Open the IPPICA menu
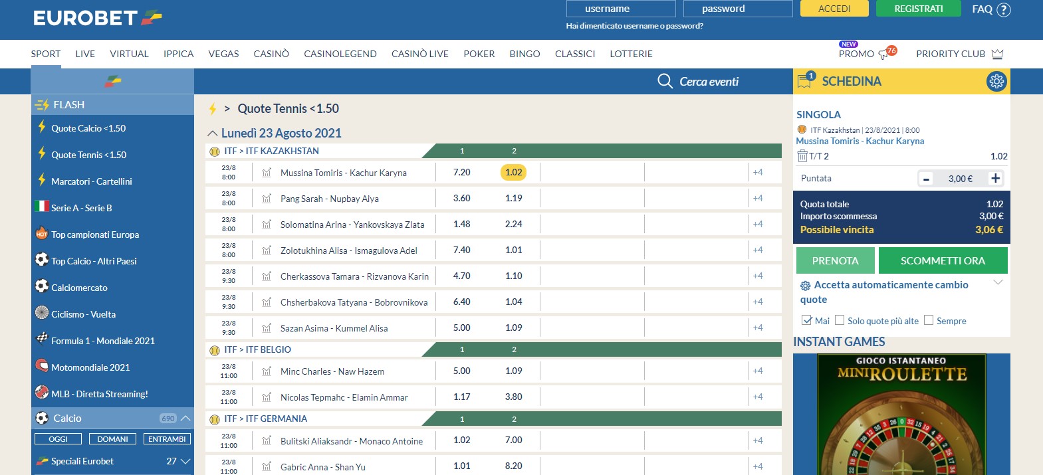The width and height of the screenshot is (1043, 475). pos(179,54)
